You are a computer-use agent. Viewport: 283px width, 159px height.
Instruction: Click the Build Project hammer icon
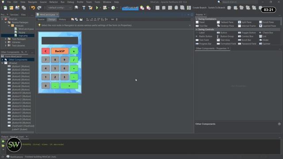pos(84,8)
